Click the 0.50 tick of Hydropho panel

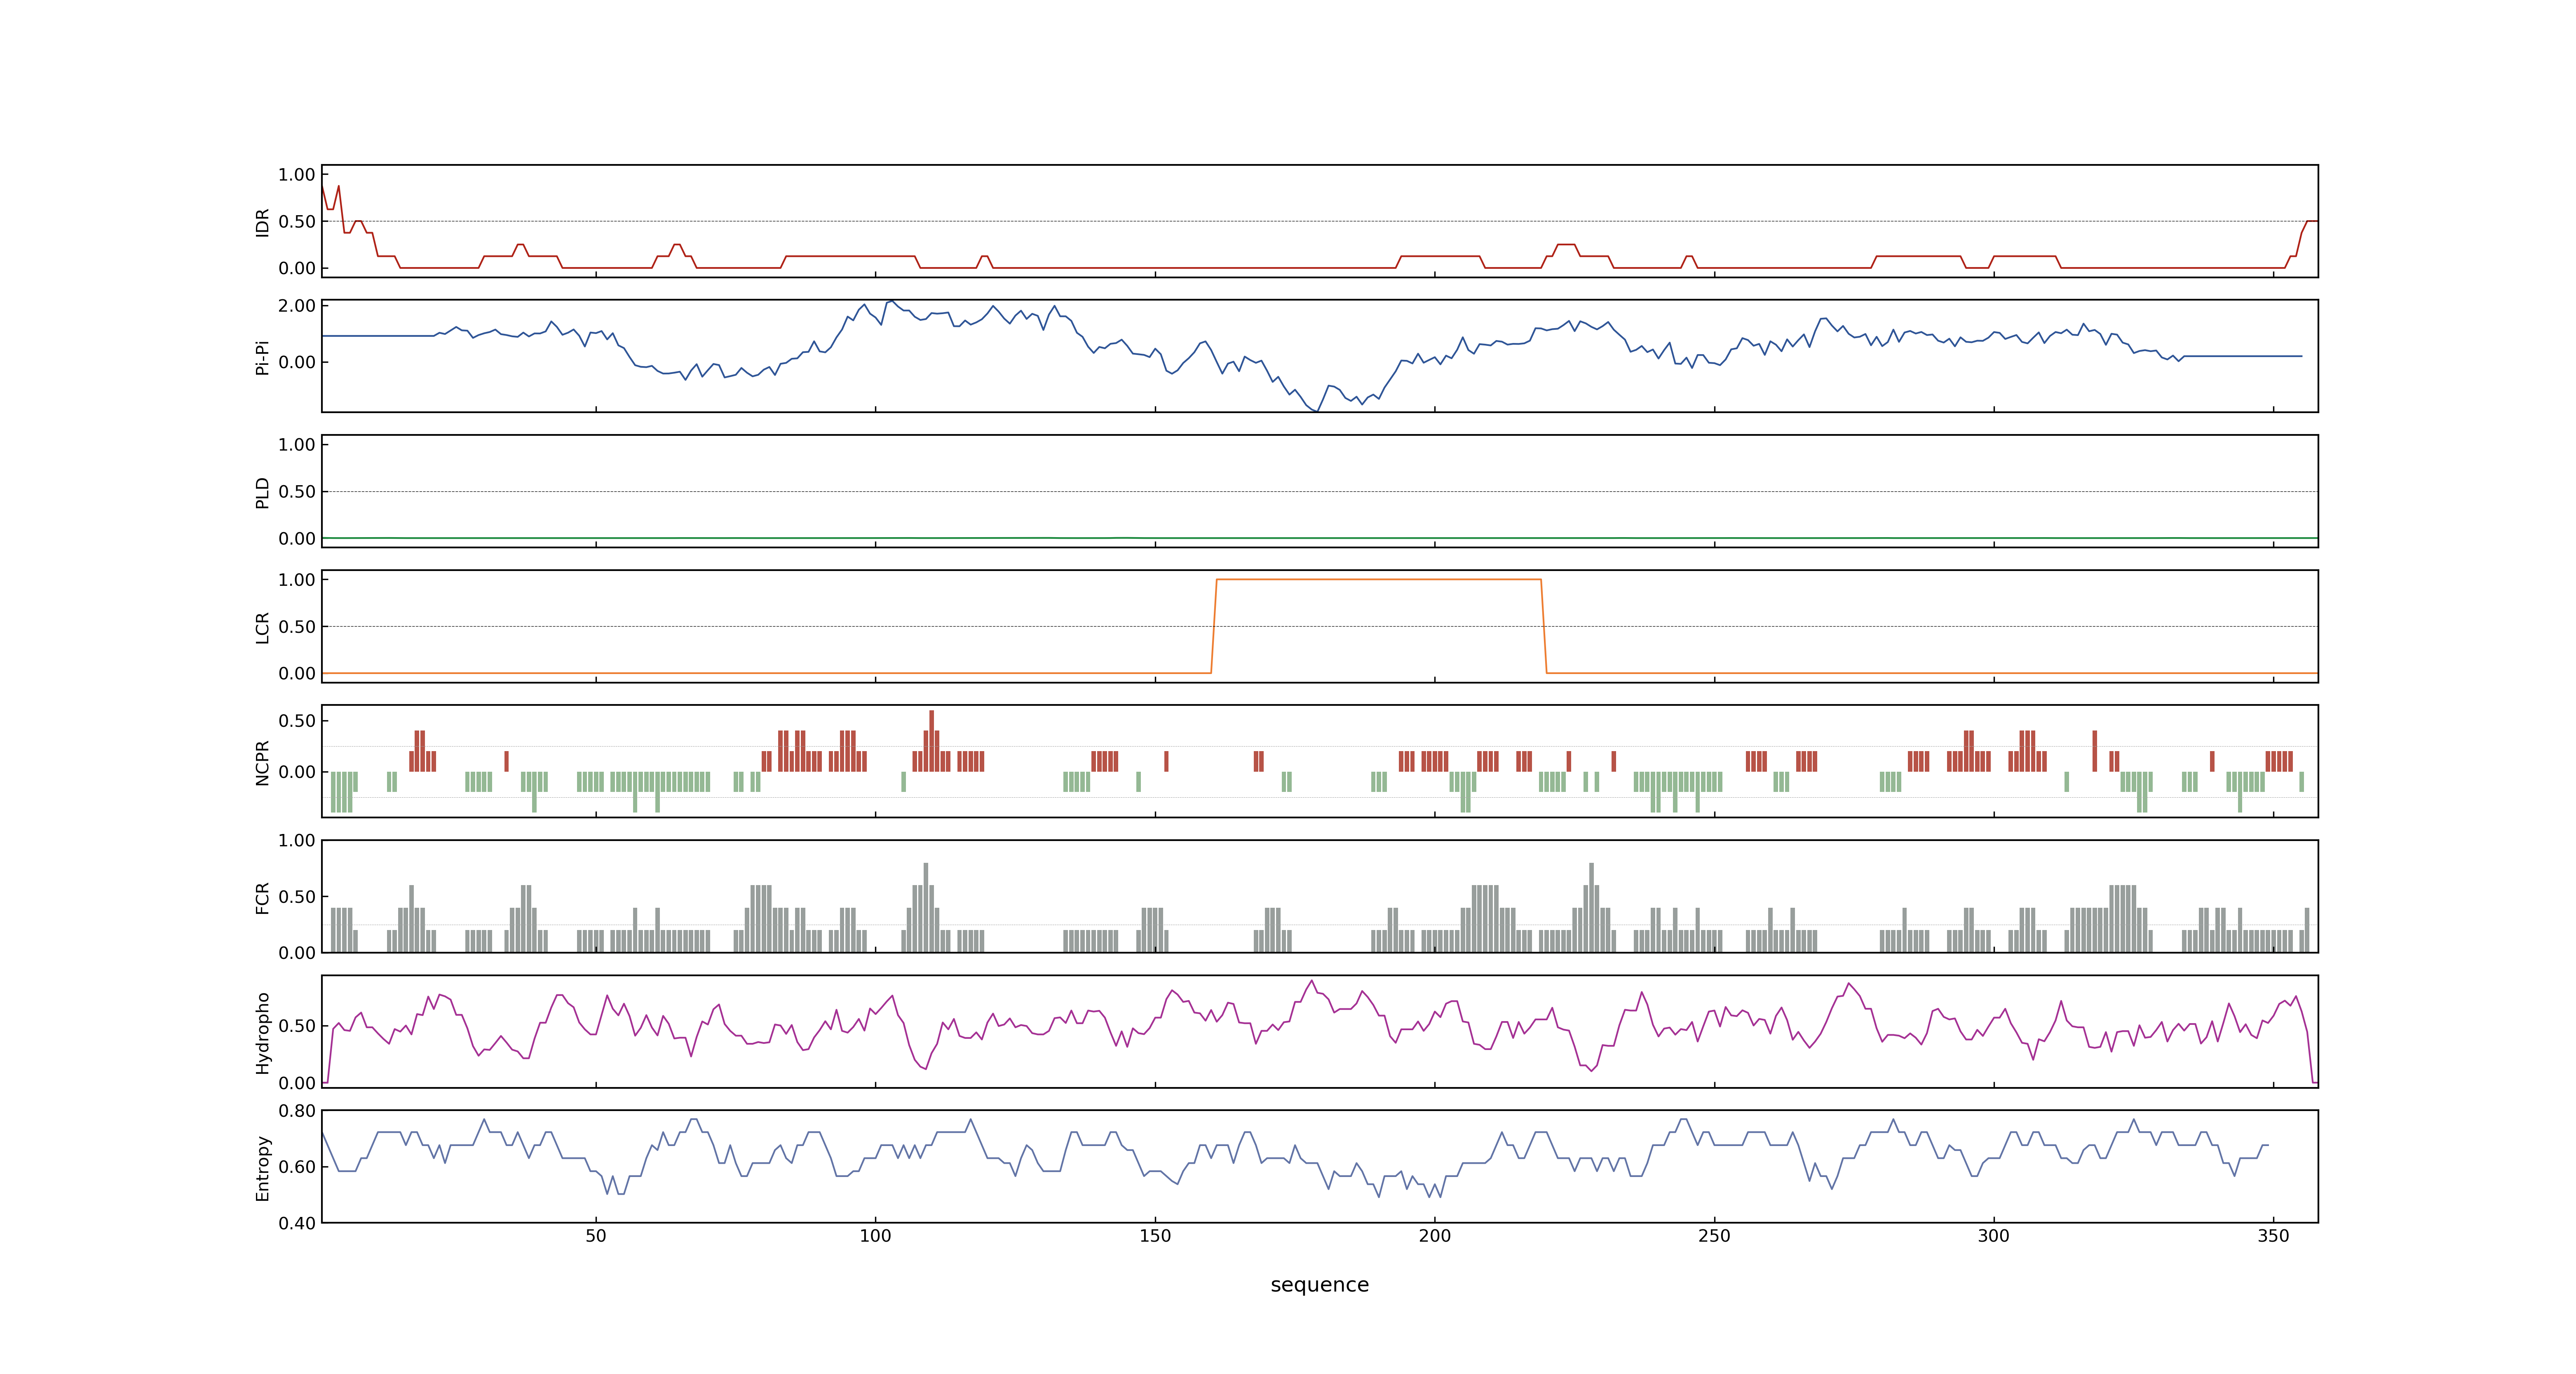[x=297, y=1026]
